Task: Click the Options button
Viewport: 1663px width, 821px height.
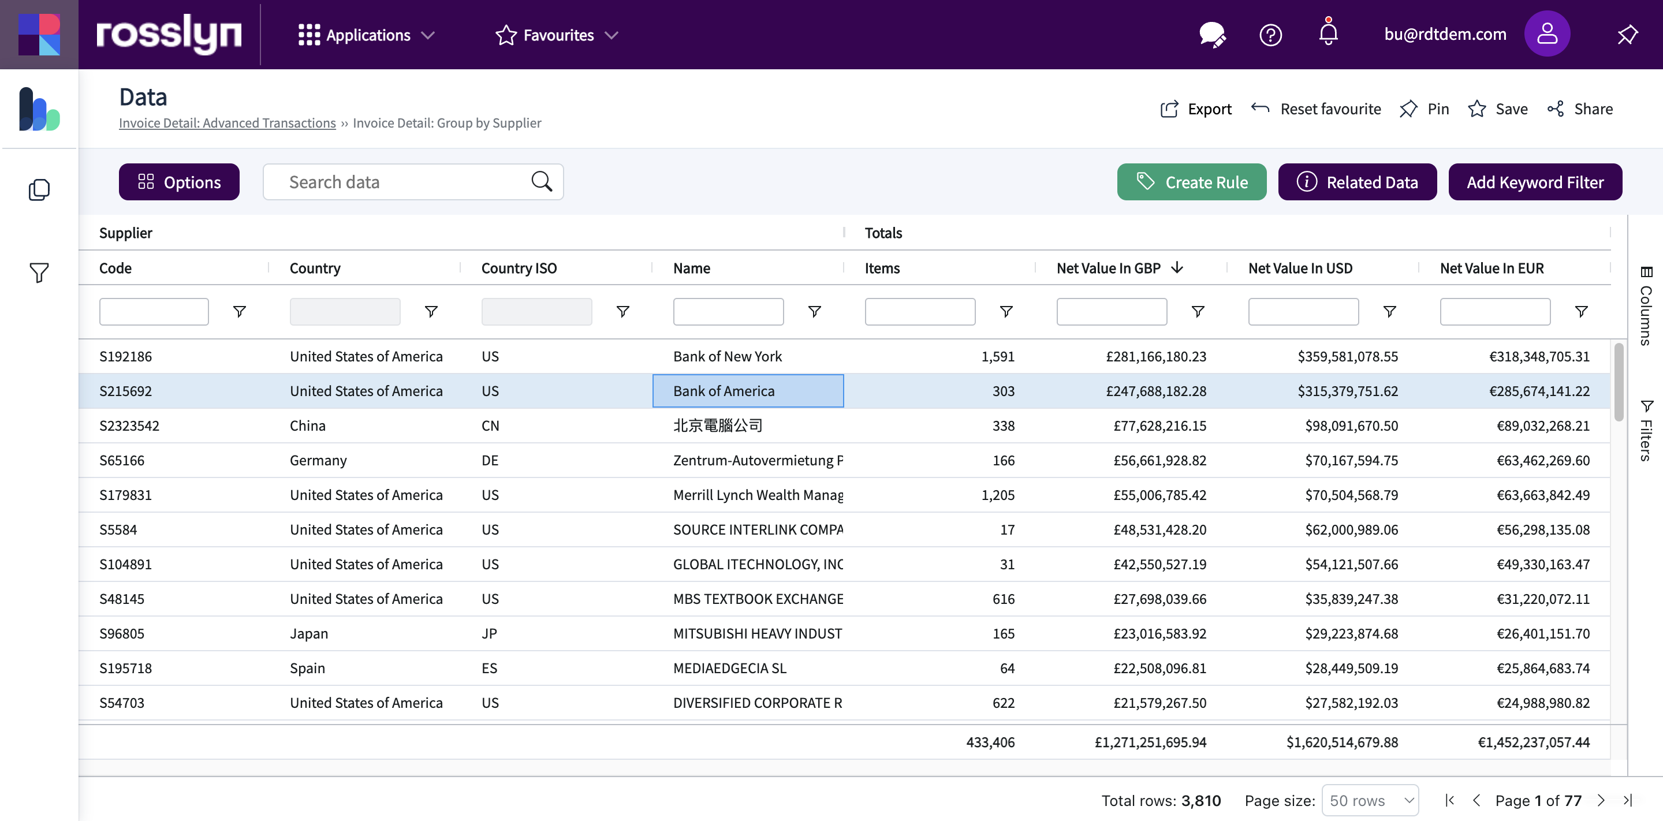Action: pyautogui.click(x=179, y=182)
